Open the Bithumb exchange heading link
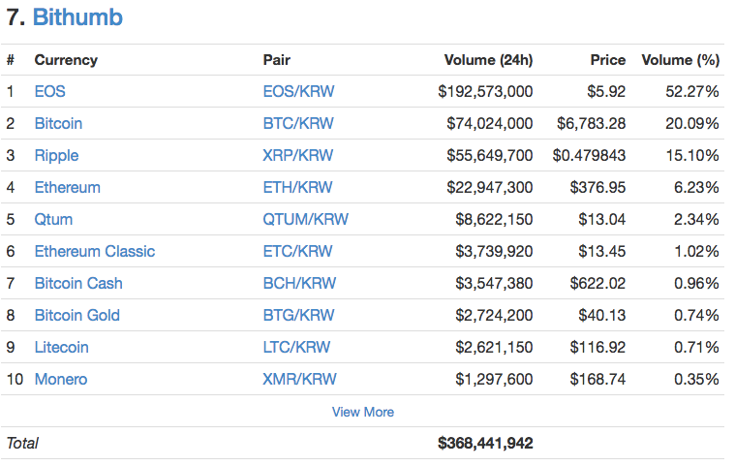This screenshot has width=735, height=466. pyautogui.click(x=77, y=17)
